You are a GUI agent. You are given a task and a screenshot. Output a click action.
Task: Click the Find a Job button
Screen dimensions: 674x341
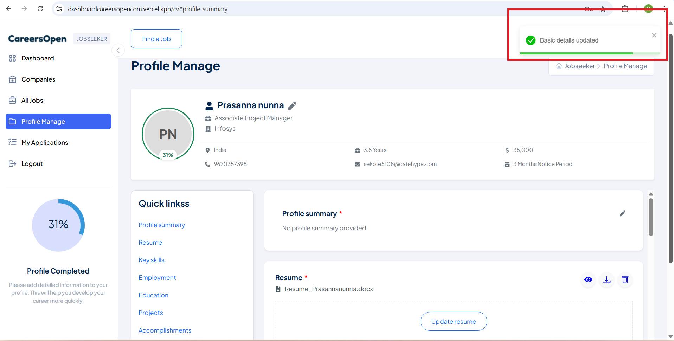[x=156, y=39]
